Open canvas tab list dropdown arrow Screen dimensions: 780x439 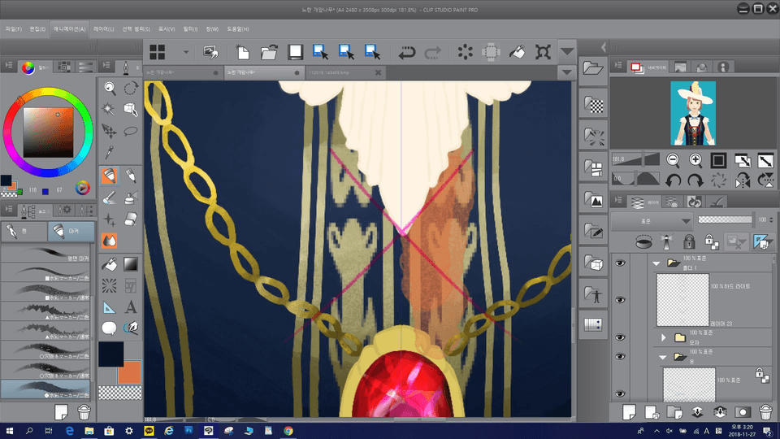tap(566, 72)
